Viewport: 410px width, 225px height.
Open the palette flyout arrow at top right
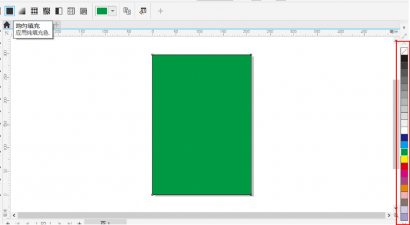[x=405, y=28]
